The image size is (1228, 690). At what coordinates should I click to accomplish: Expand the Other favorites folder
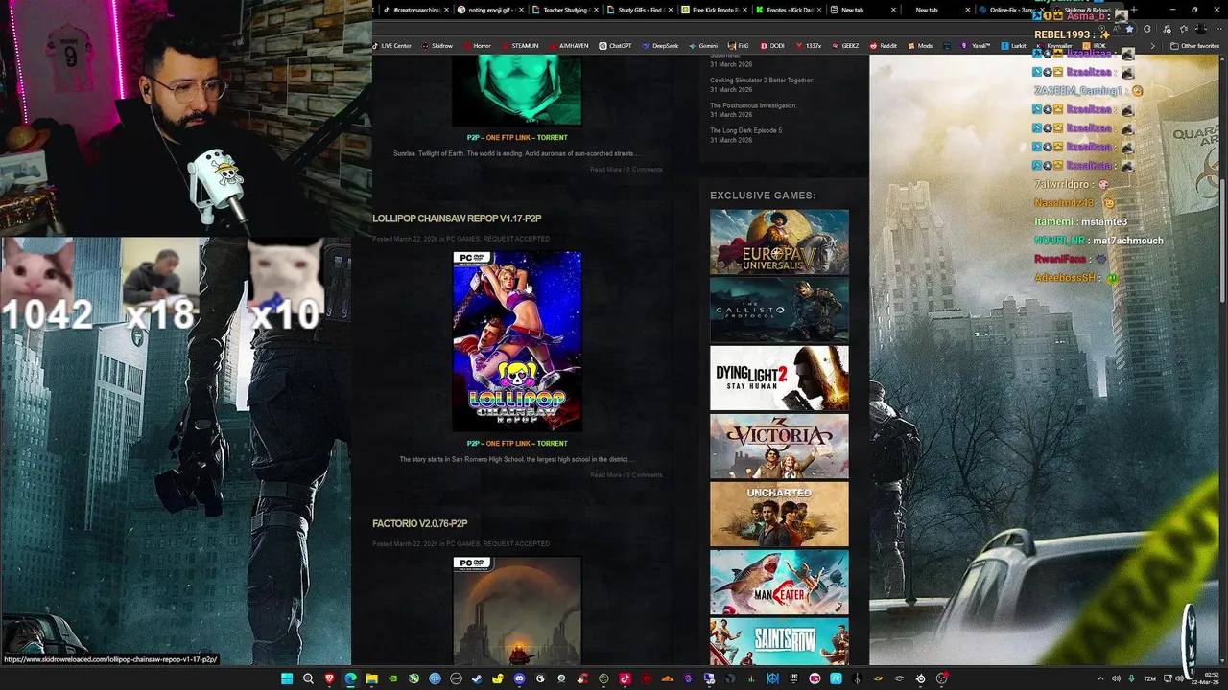click(x=1194, y=46)
